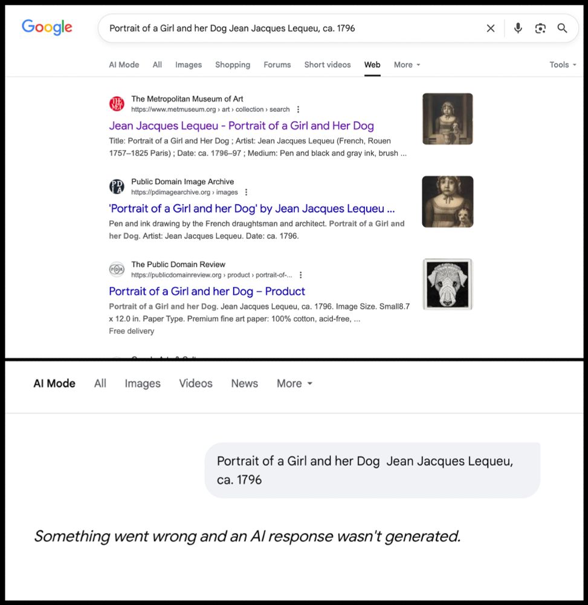Open the Jean Jacques Lequeu Met Museum link

pos(241,125)
